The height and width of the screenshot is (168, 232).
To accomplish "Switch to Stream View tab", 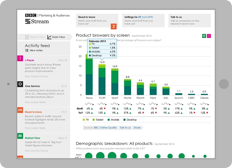I will click(x=35, y=37).
